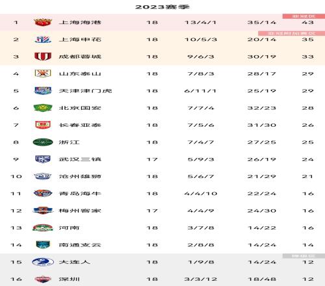
Task: Select the 成都蓉城 red shield badge
Action: pos(43,57)
